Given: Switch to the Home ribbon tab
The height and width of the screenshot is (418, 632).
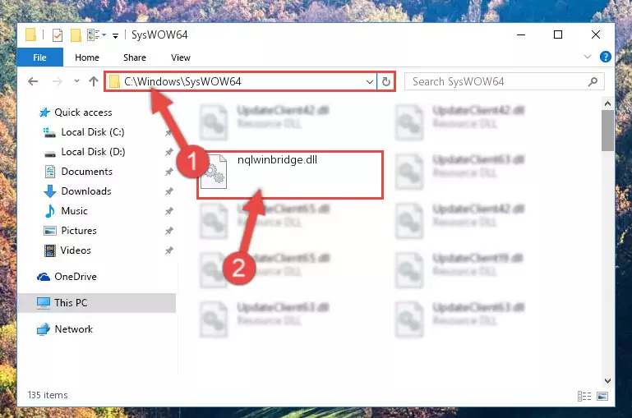Looking at the screenshot, I should click(87, 57).
